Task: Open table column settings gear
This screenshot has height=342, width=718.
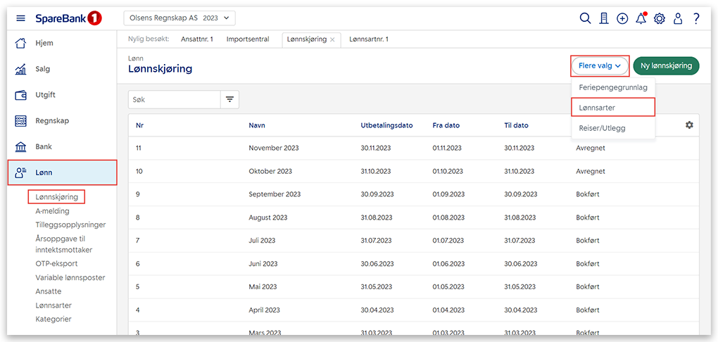Action: tap(689, 125)
